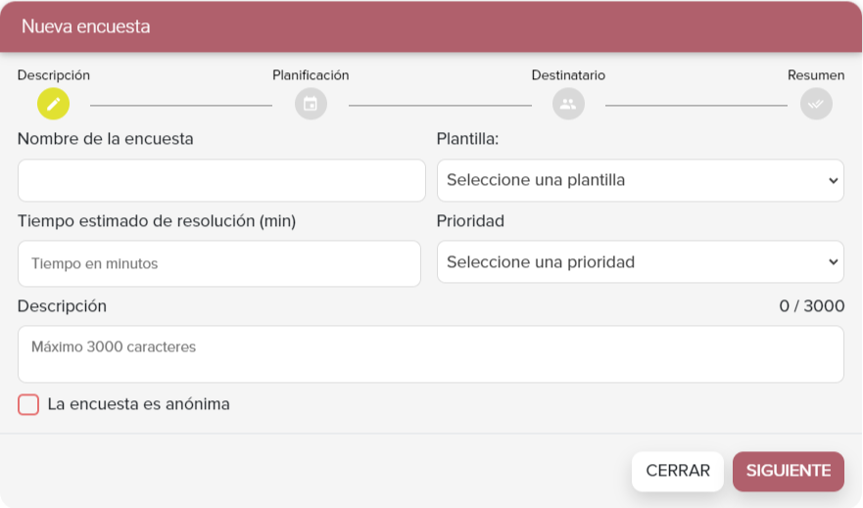
Task: Focus the 'Nombre de la encuesta' input field
Action: 221,180
